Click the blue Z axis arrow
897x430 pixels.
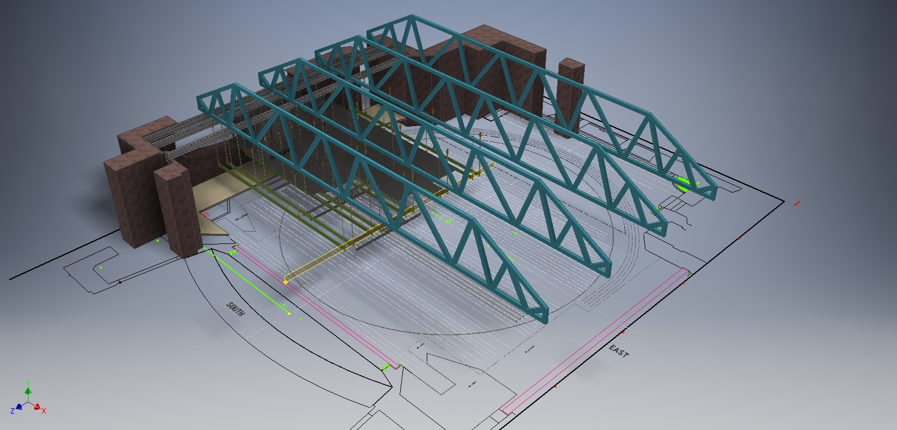[19, 406]
